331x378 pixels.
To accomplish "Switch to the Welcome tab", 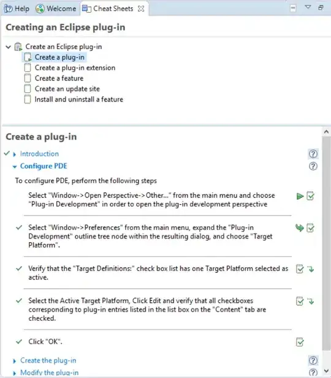I will [x=56, y=9].
